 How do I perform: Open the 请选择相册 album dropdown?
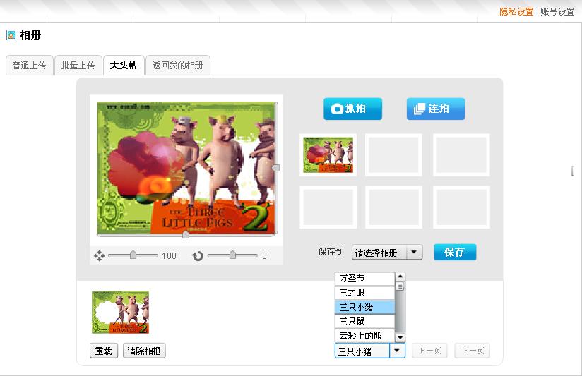[387, 253]
